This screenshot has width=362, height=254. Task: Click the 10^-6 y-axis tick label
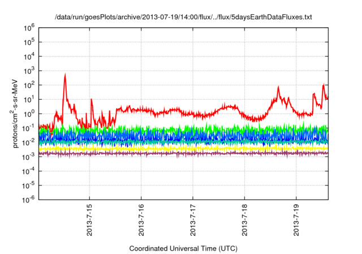[x=28, y=200]
